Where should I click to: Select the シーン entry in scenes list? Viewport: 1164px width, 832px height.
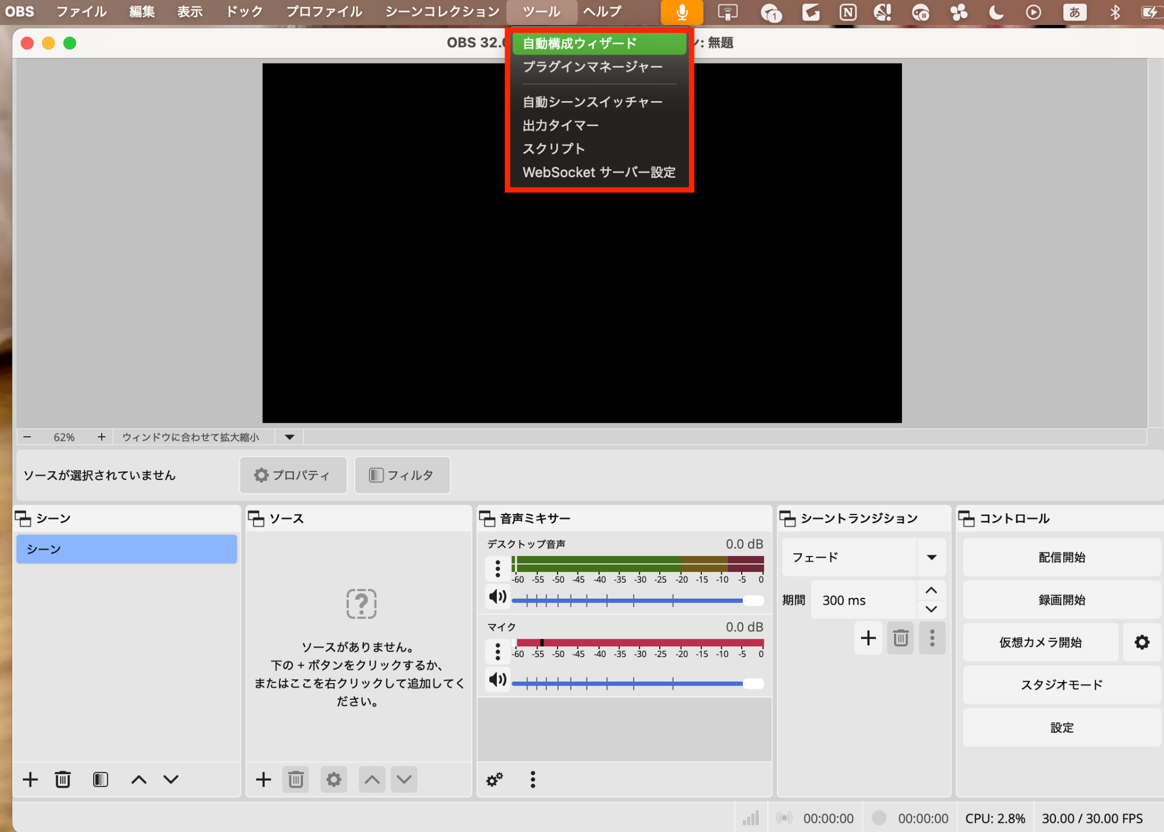pos(126,549)
